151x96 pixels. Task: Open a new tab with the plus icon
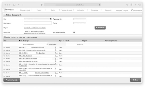pos(135,5)
